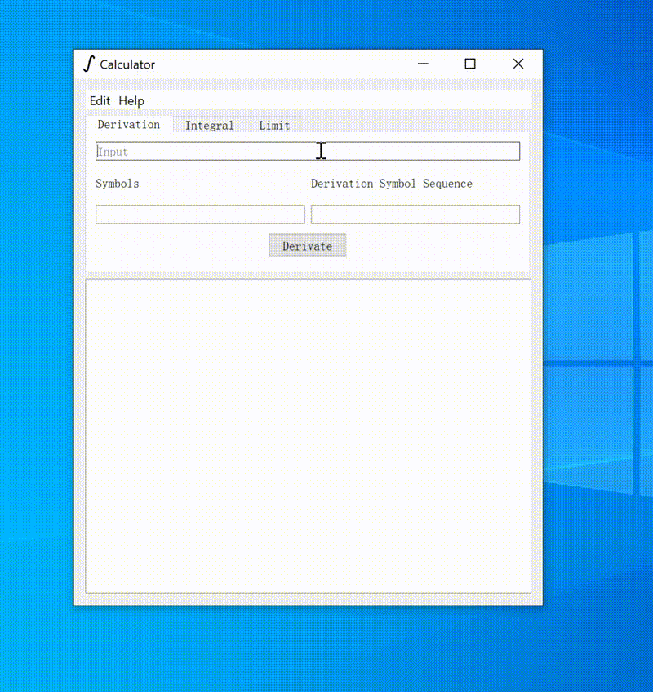653x692 pixels.
Task: Open the Help menu
Action: click(131, 101)
